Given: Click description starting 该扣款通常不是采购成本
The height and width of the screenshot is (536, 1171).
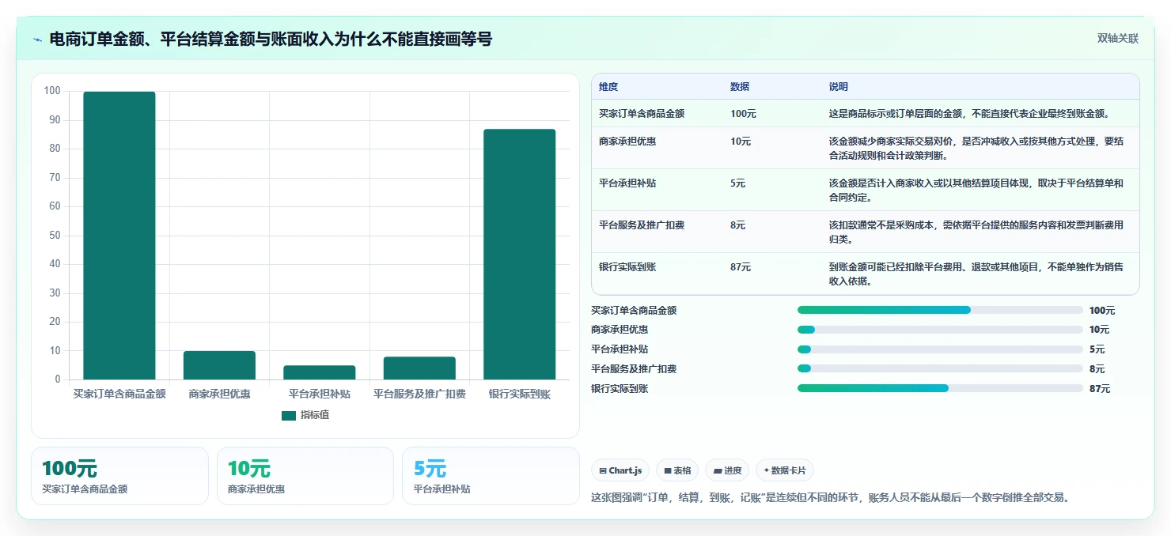Looking at the screenshot, I should click(x=976, y=232).
